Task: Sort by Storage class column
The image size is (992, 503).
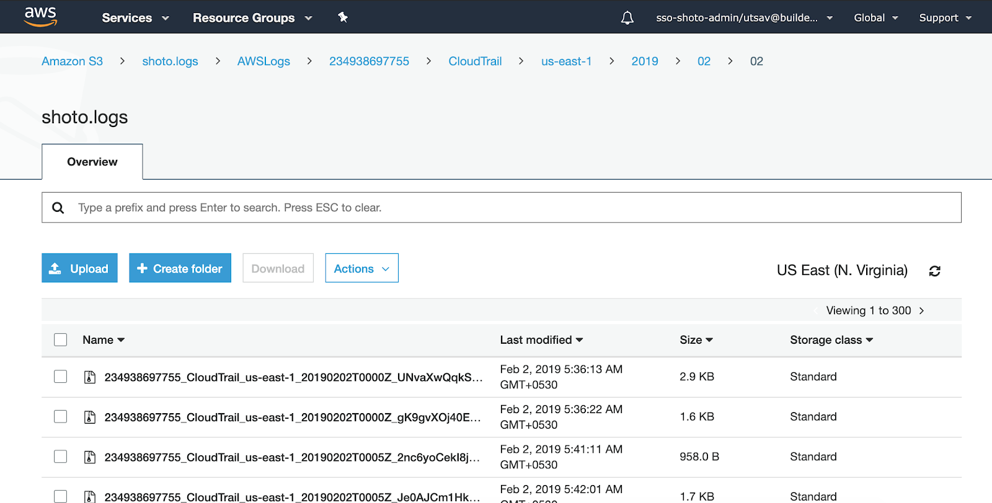Action: [x=831, y=340]
